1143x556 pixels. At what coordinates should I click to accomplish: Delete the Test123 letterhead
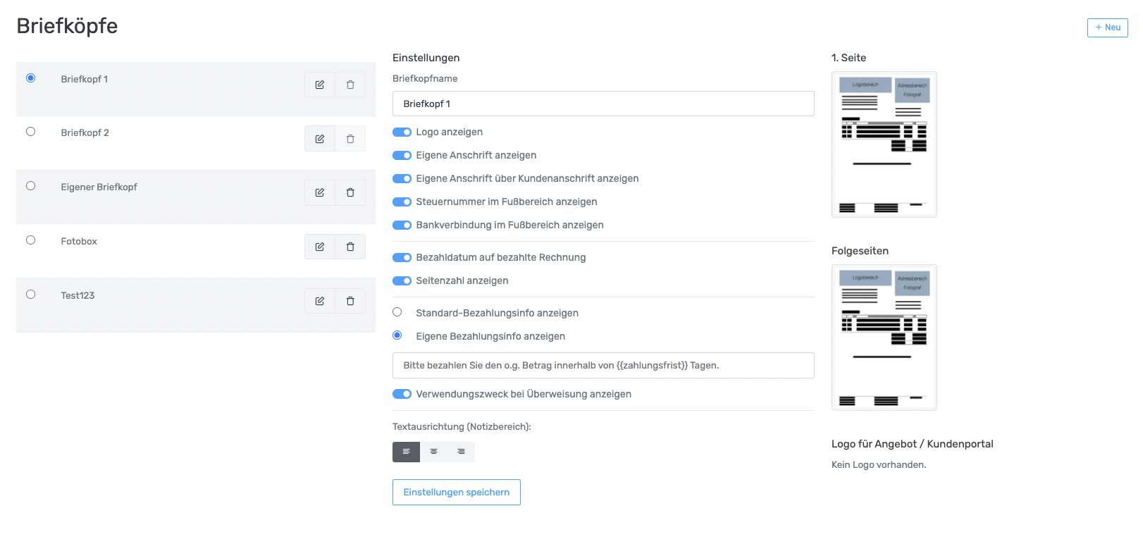click(x=350, y=301)
